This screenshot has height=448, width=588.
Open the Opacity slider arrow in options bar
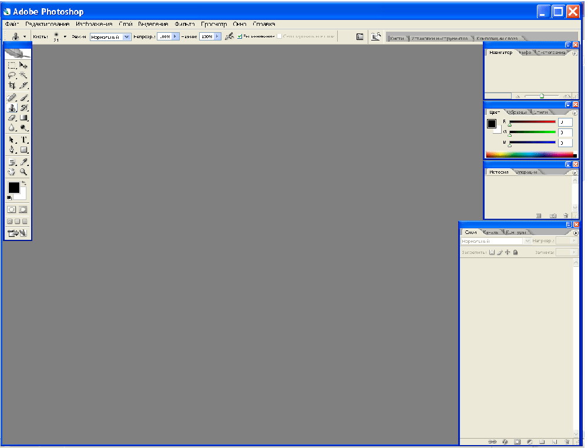175,36
